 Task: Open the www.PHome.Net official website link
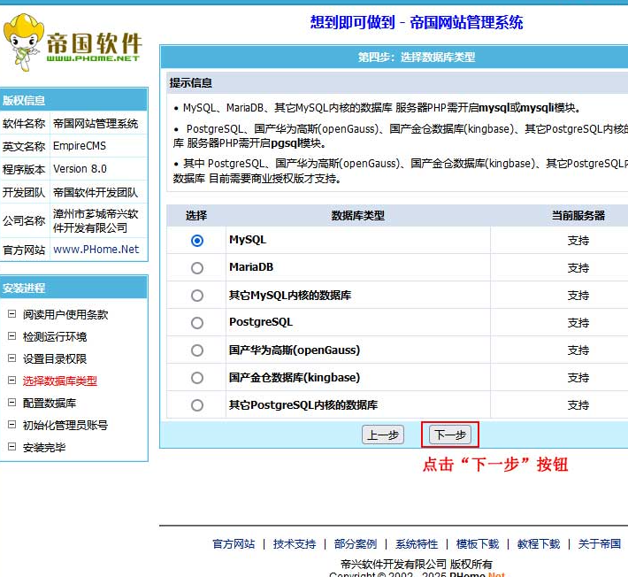point(96,250)
